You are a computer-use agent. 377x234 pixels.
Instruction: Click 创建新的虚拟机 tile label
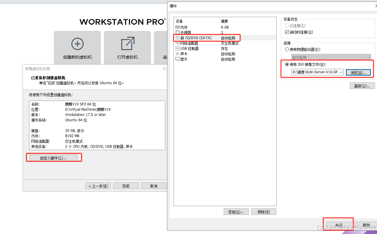(78, 57)
